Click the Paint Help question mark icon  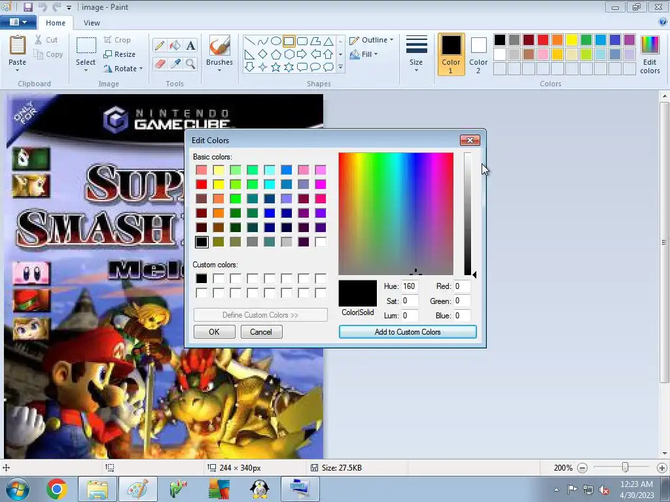pos(663,22)
